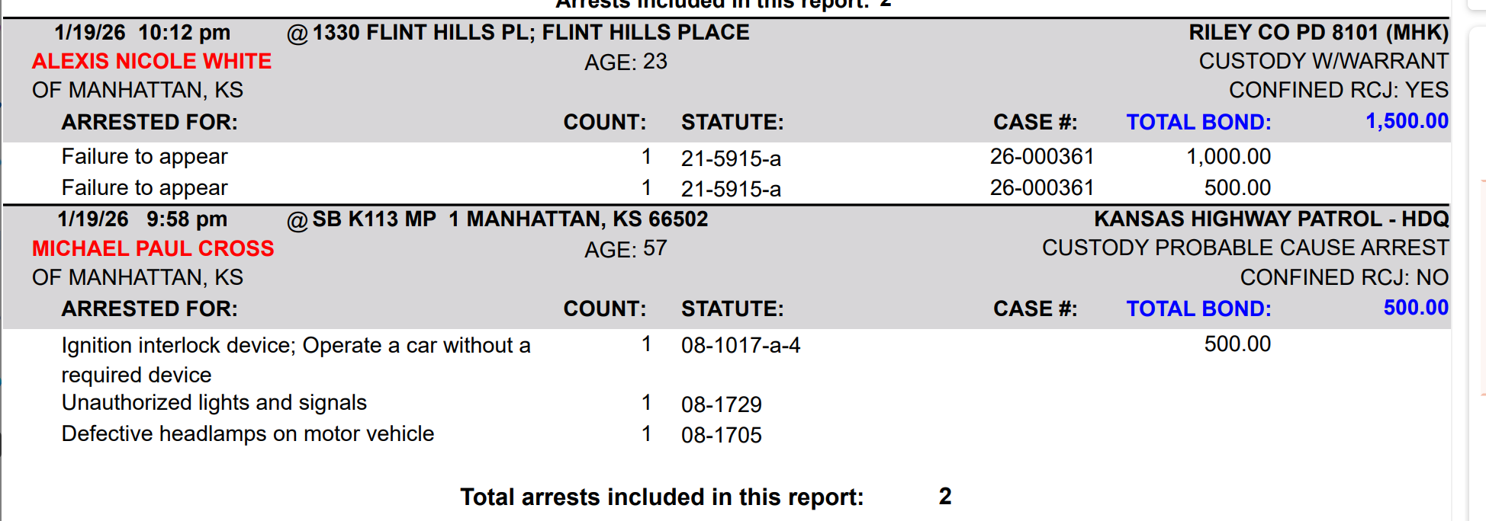Click the Unauthorized lights and signals charge
This screenshot has height=521, width=1486.
(214, 402)
